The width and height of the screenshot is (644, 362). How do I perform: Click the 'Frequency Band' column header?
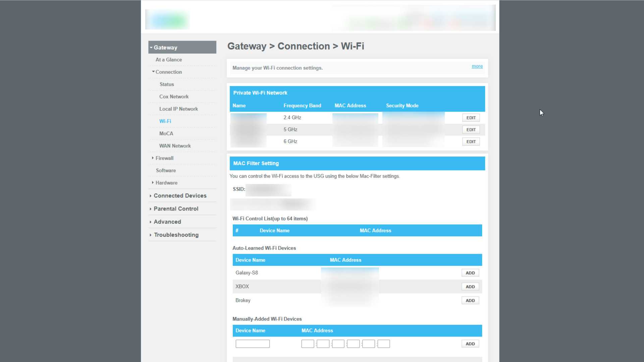(302, 106)
